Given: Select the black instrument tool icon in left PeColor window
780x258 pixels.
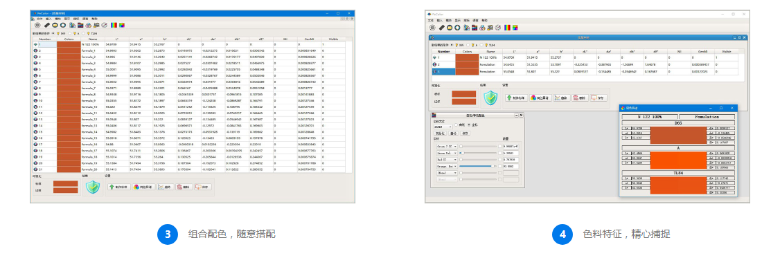Looking at the screenshot, I should (47, 26).
